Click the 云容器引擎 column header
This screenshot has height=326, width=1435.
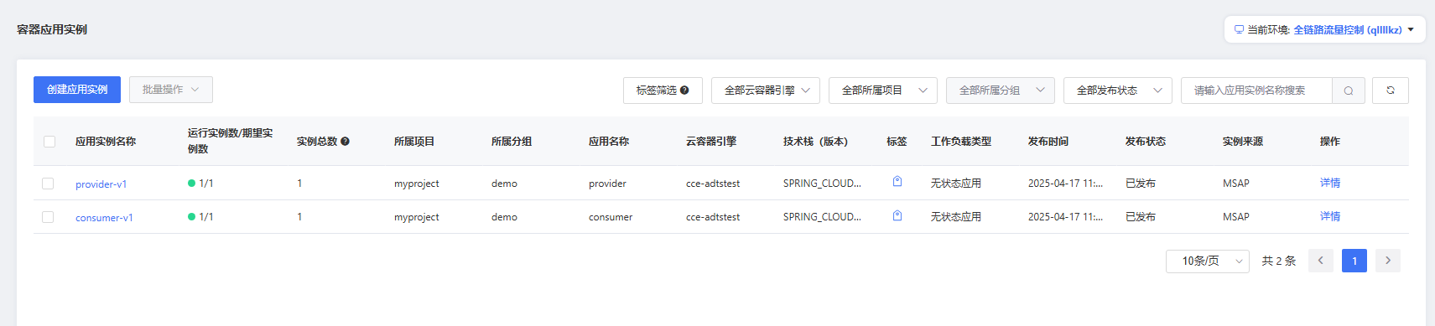[711, 142]
